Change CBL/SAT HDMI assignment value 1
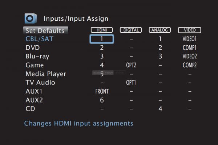 tap(102, 39)
